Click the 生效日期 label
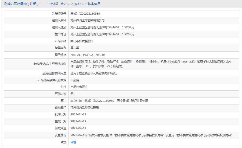242x148 pixels. 60,121
